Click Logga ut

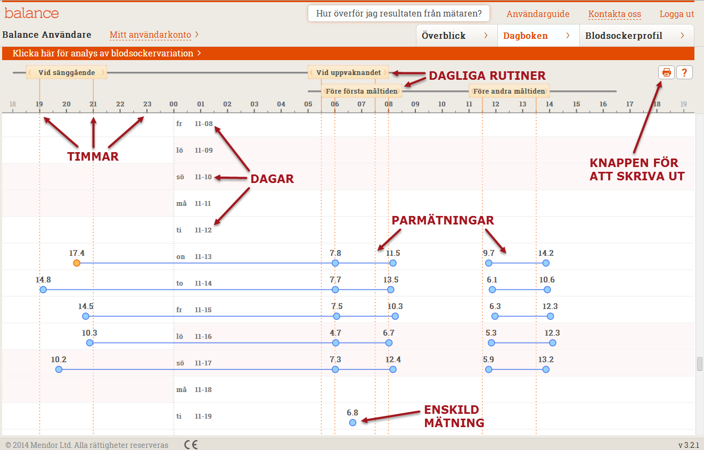[x=677, y=14]
